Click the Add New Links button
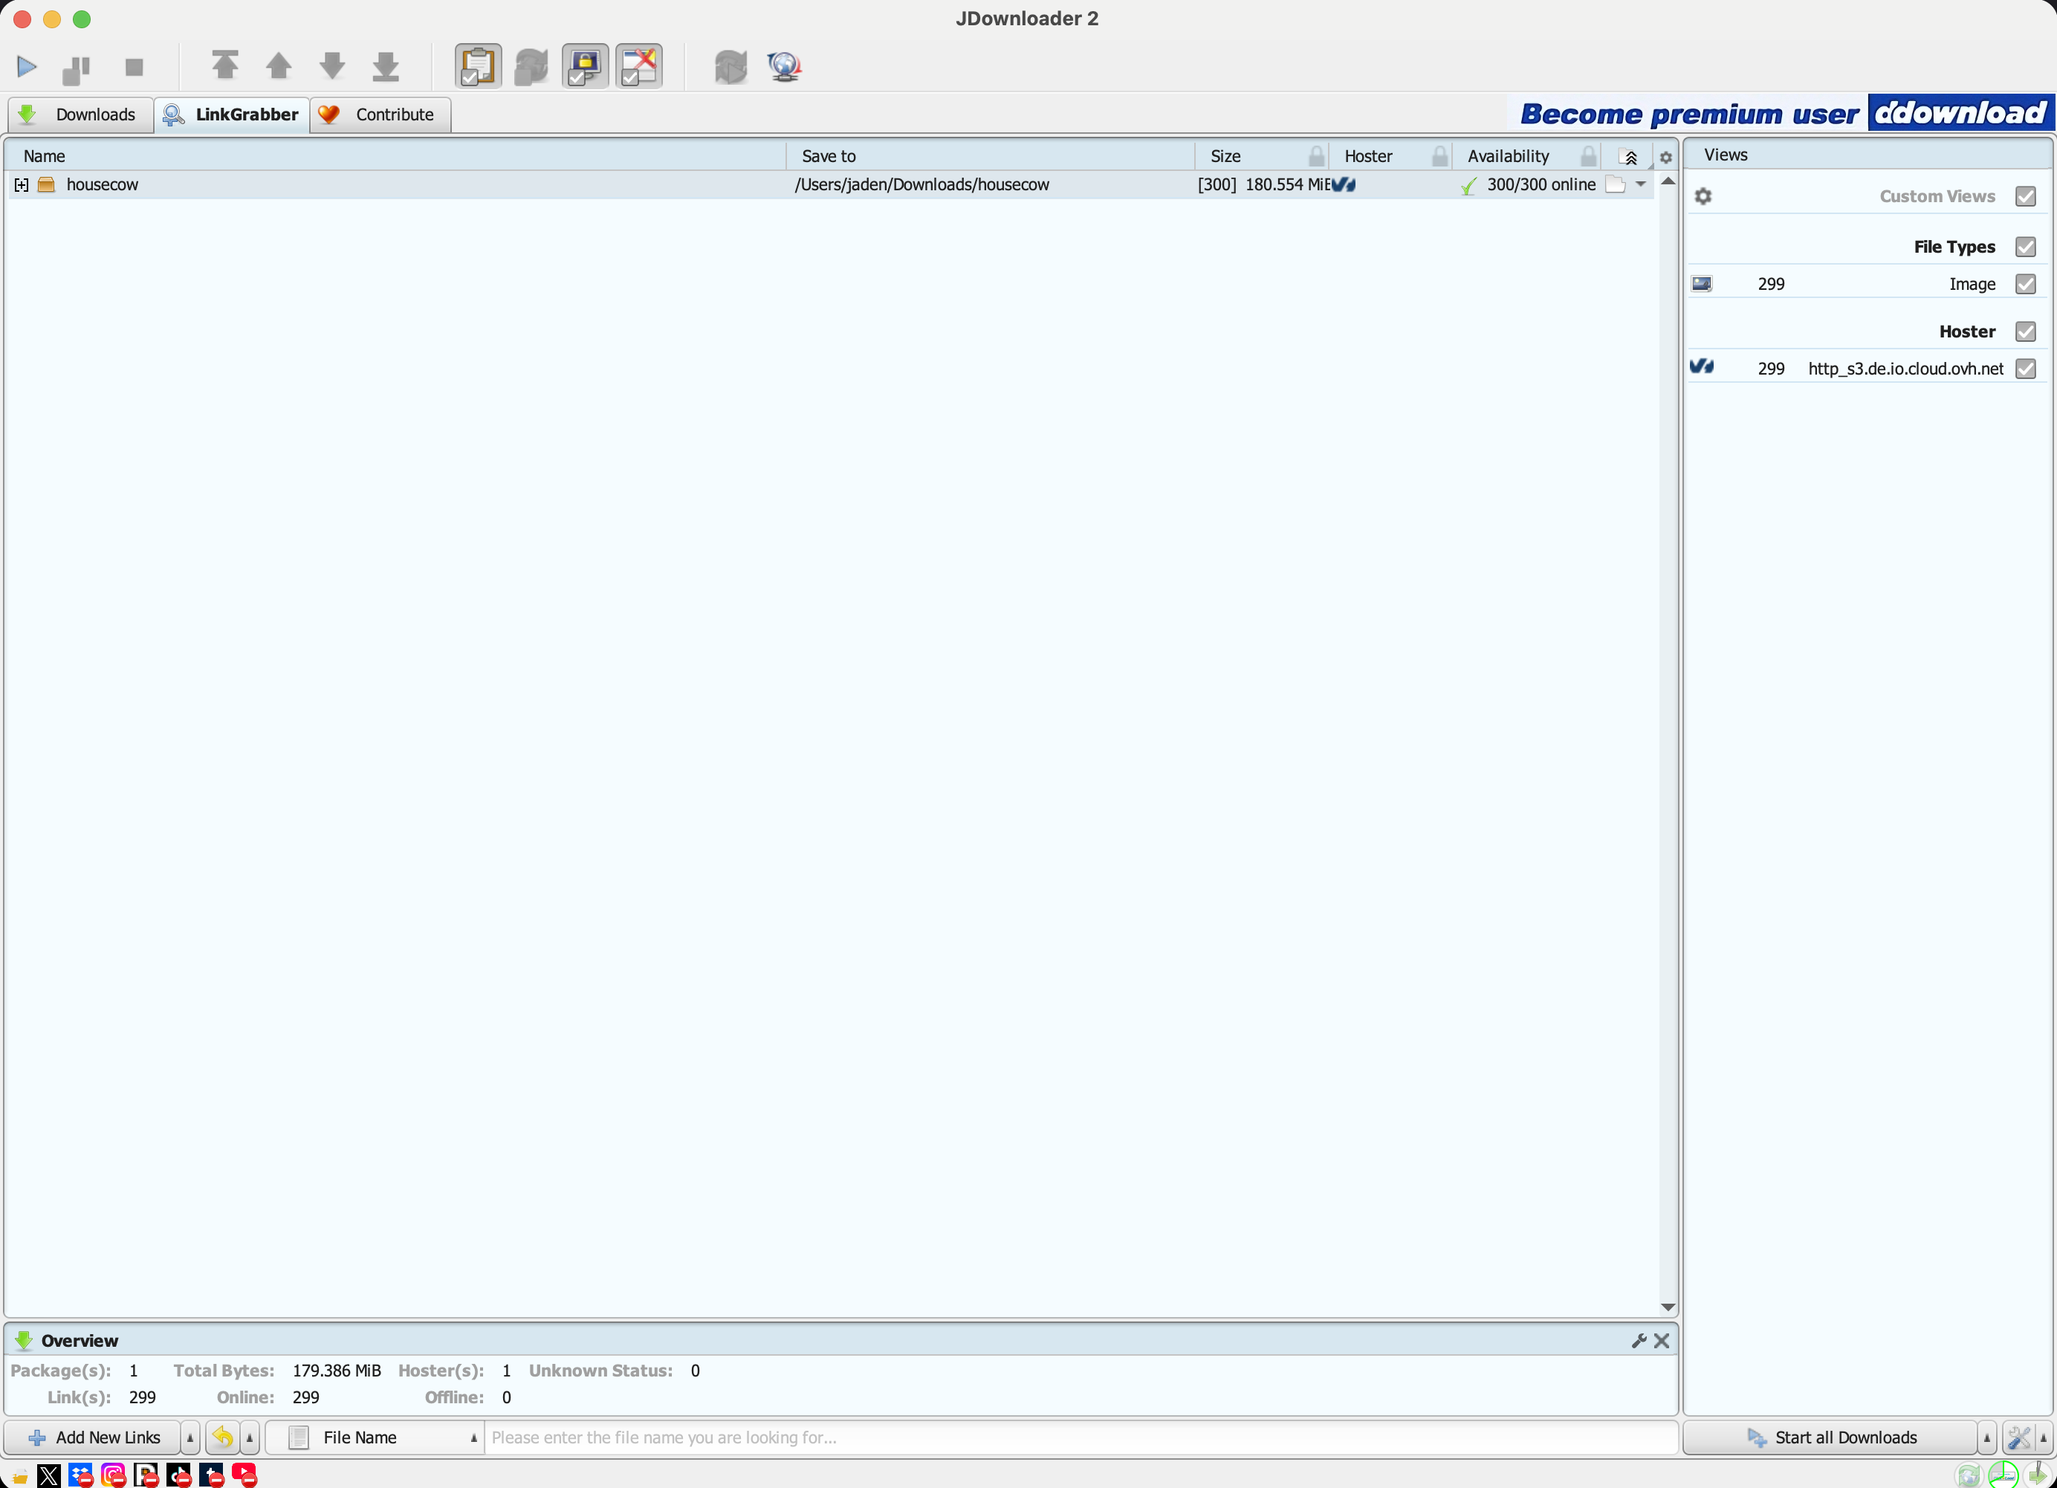This screenshot has height=1488, width=2057. click(92, 1437)
